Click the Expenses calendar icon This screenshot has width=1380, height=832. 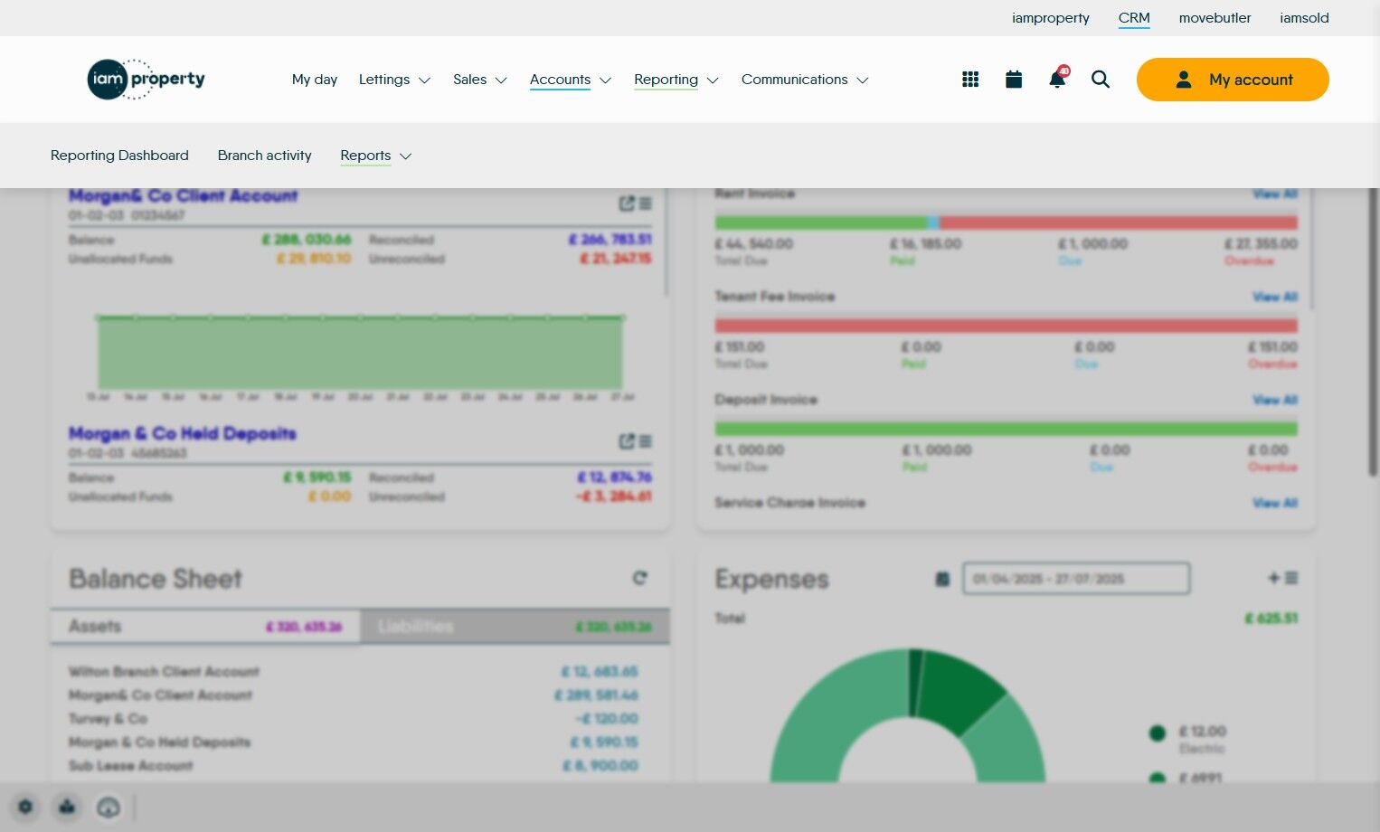pyautogui.click(x=942, y=579)
